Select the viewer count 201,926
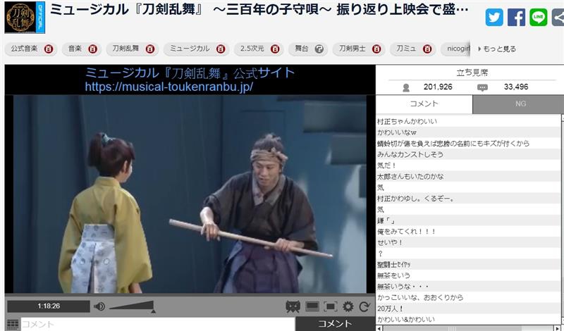 click(x=438, y=87)
